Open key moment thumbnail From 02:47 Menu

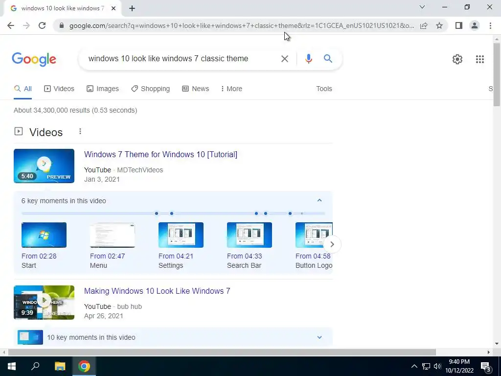click(x=113, y=235)
